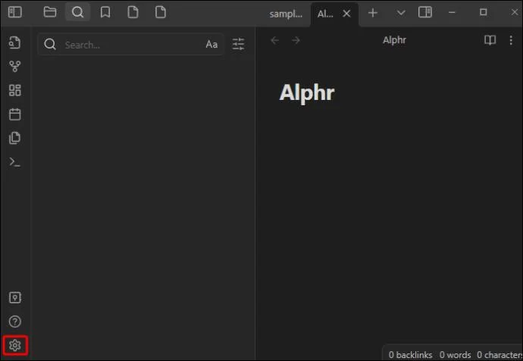Screen dimensions: 523x361
Task: Expand the search settings sliders icon
Action: [x=239, y=44]
